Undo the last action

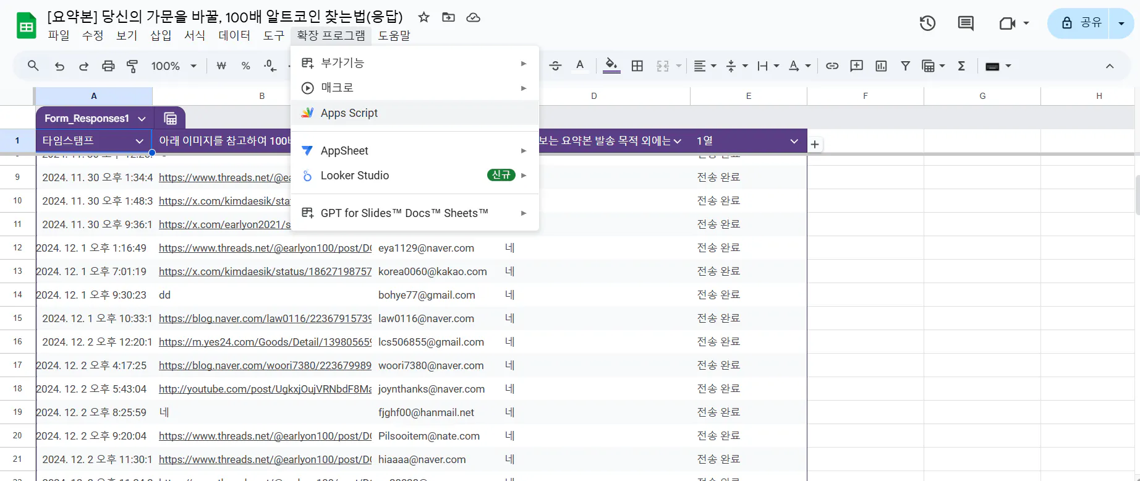(x=59, y=66)
